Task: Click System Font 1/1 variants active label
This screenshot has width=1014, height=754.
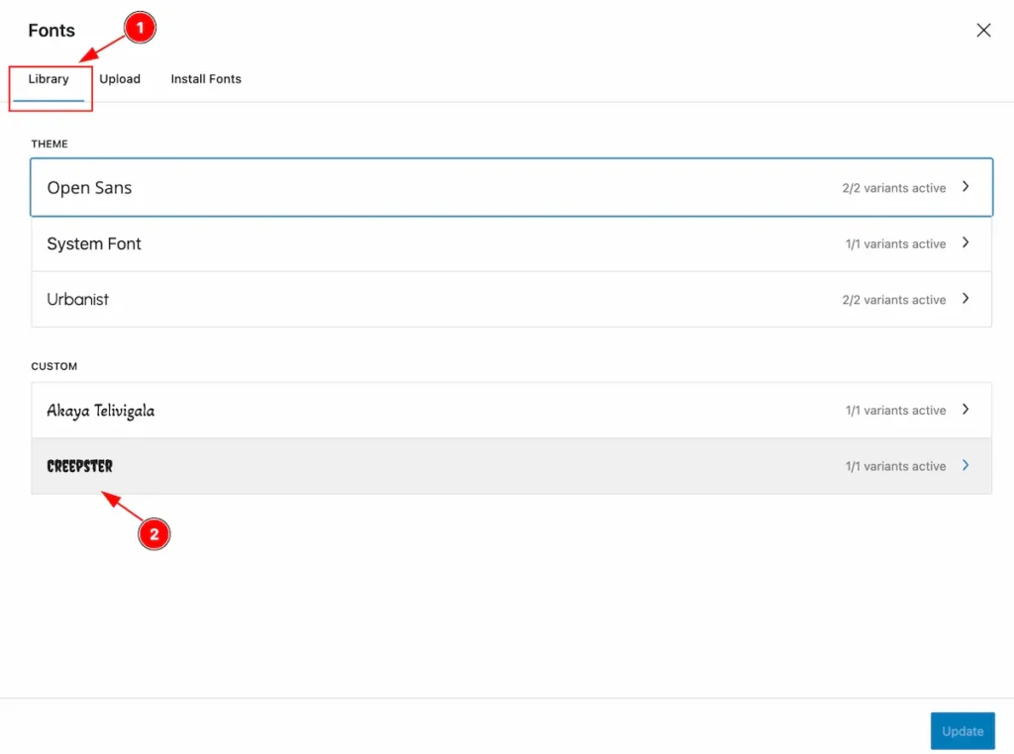Action: pyautogui.click(x=895, y=244)
